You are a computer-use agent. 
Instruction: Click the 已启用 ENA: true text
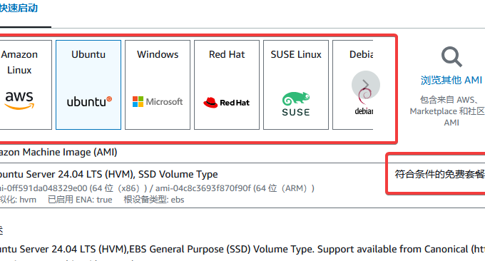(80, 200)
